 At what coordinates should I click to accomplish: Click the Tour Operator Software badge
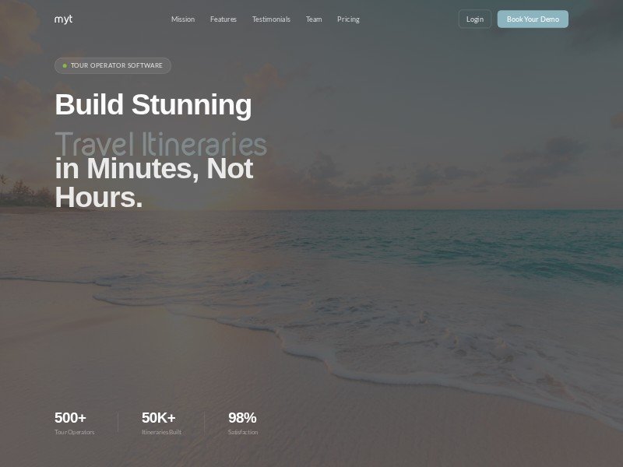[x=113, y=65]
